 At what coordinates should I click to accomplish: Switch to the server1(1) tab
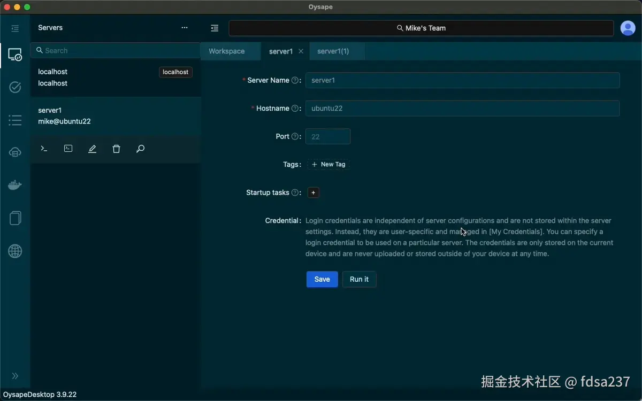(333, 51)
